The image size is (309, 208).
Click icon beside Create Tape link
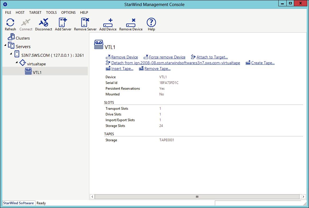coord(248,63)
